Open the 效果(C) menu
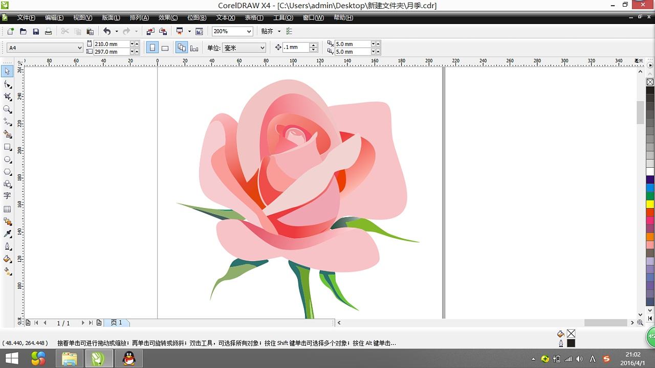 pyautogui.click(x=168, y=17)
